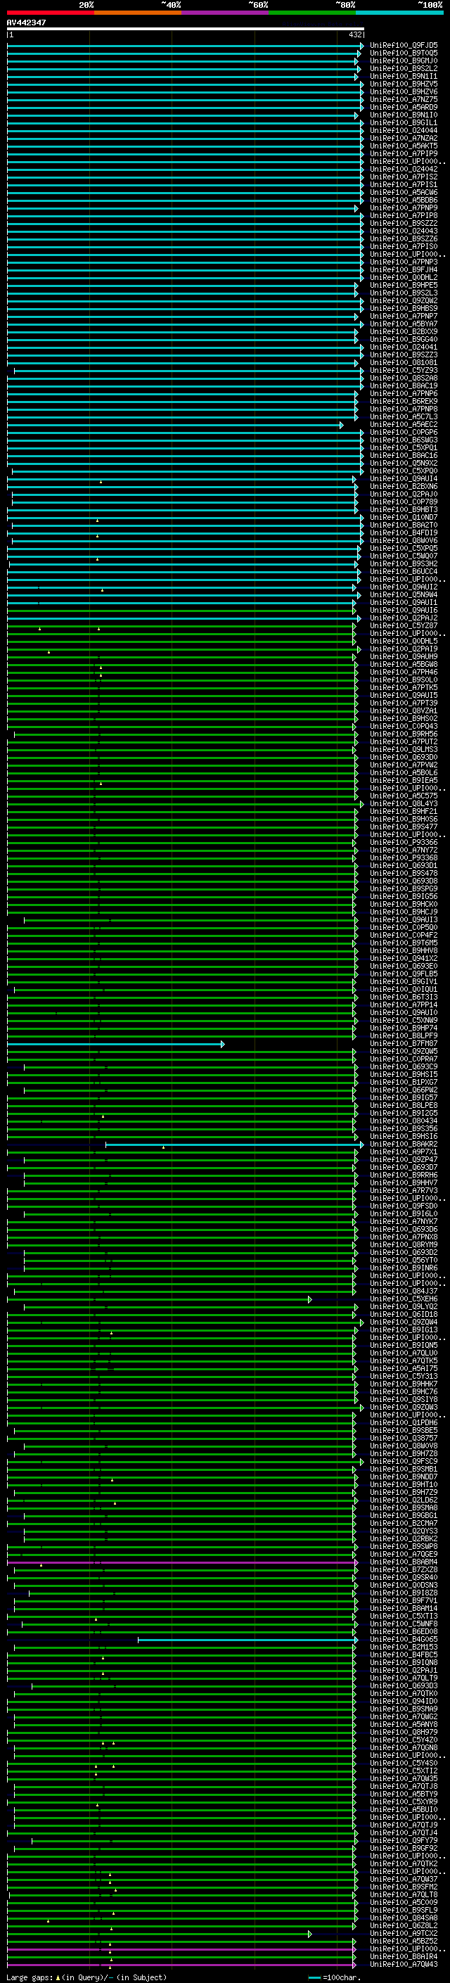Screen dimensions: 450x1983
Task: Open hit UniRef100_Q9FJD5
Action: click(404, 46)
